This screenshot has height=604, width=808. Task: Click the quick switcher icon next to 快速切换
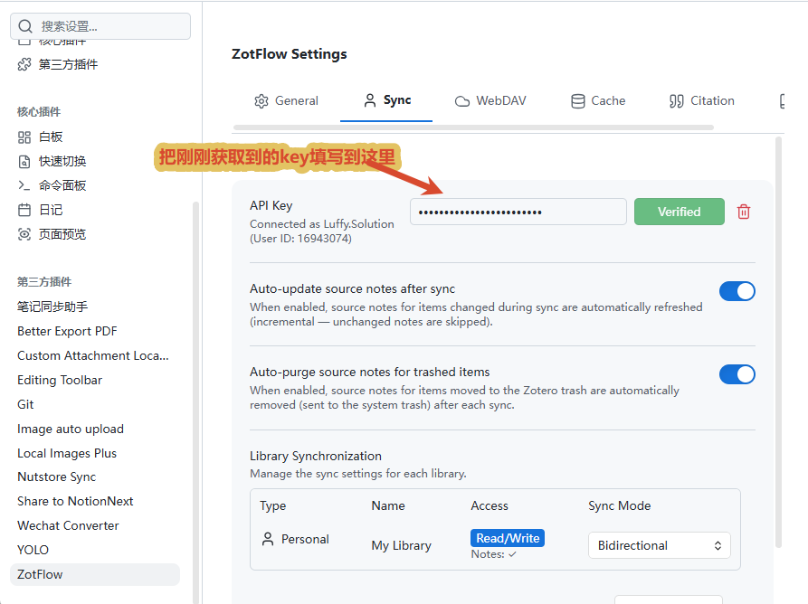coord(24,162)
